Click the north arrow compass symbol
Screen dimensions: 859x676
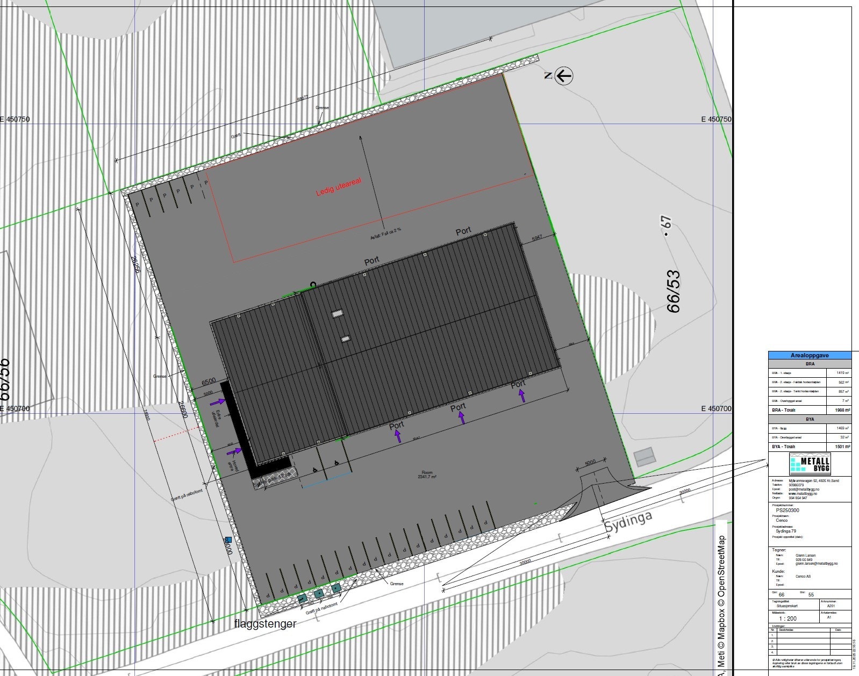563,76
